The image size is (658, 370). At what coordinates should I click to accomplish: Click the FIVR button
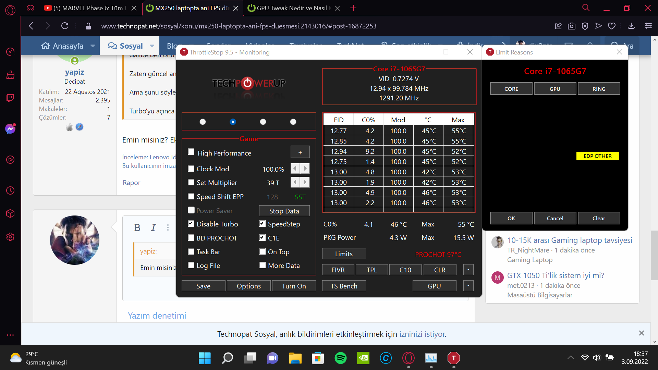coord(338,270)
